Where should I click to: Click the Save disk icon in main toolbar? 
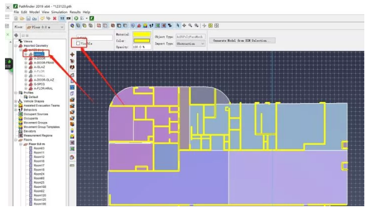28,18
